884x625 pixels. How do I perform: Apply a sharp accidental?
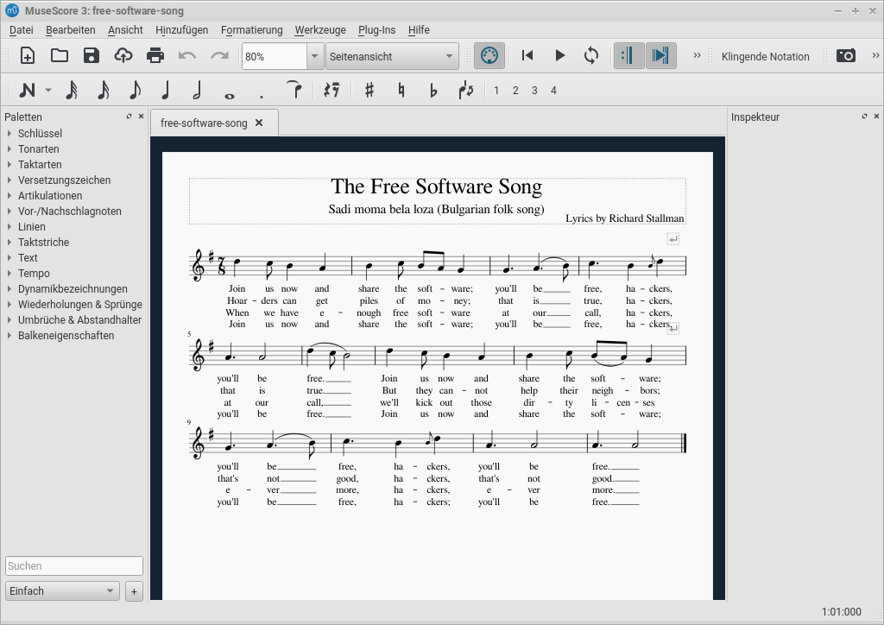pos(369,90)
